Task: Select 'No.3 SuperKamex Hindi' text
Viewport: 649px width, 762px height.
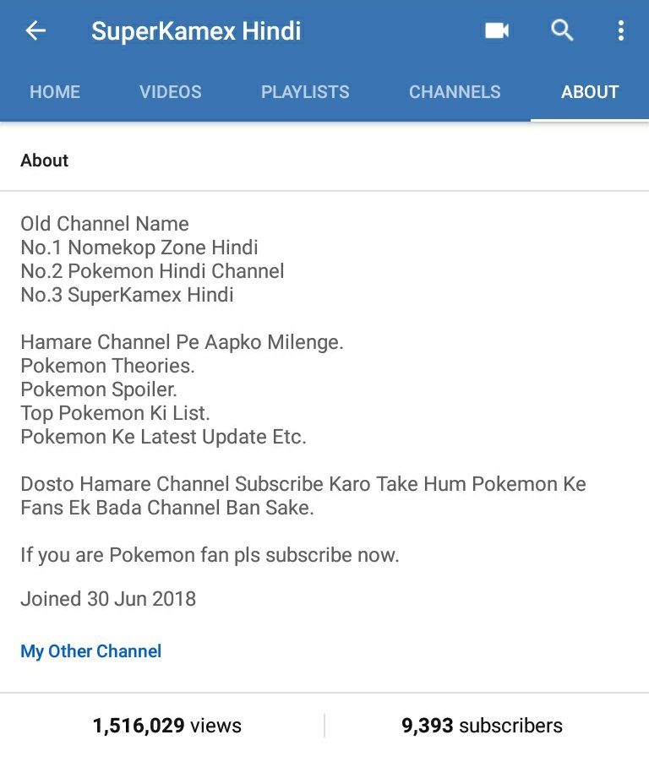Action: [127, 295]
